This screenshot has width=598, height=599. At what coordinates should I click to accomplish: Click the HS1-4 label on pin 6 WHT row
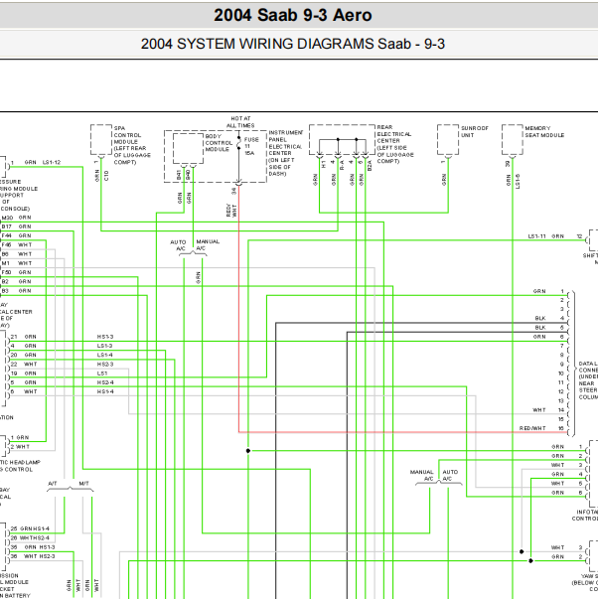coord(105,391)
